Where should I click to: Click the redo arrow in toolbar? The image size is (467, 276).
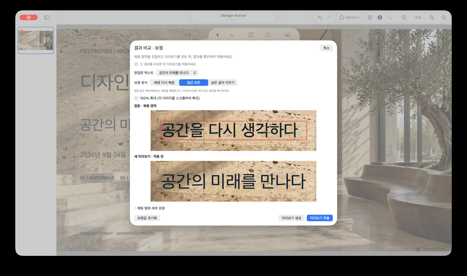click(x=329, y=17)
